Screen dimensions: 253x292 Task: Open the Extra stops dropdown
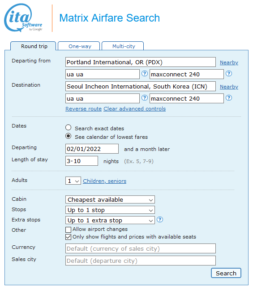110,220
